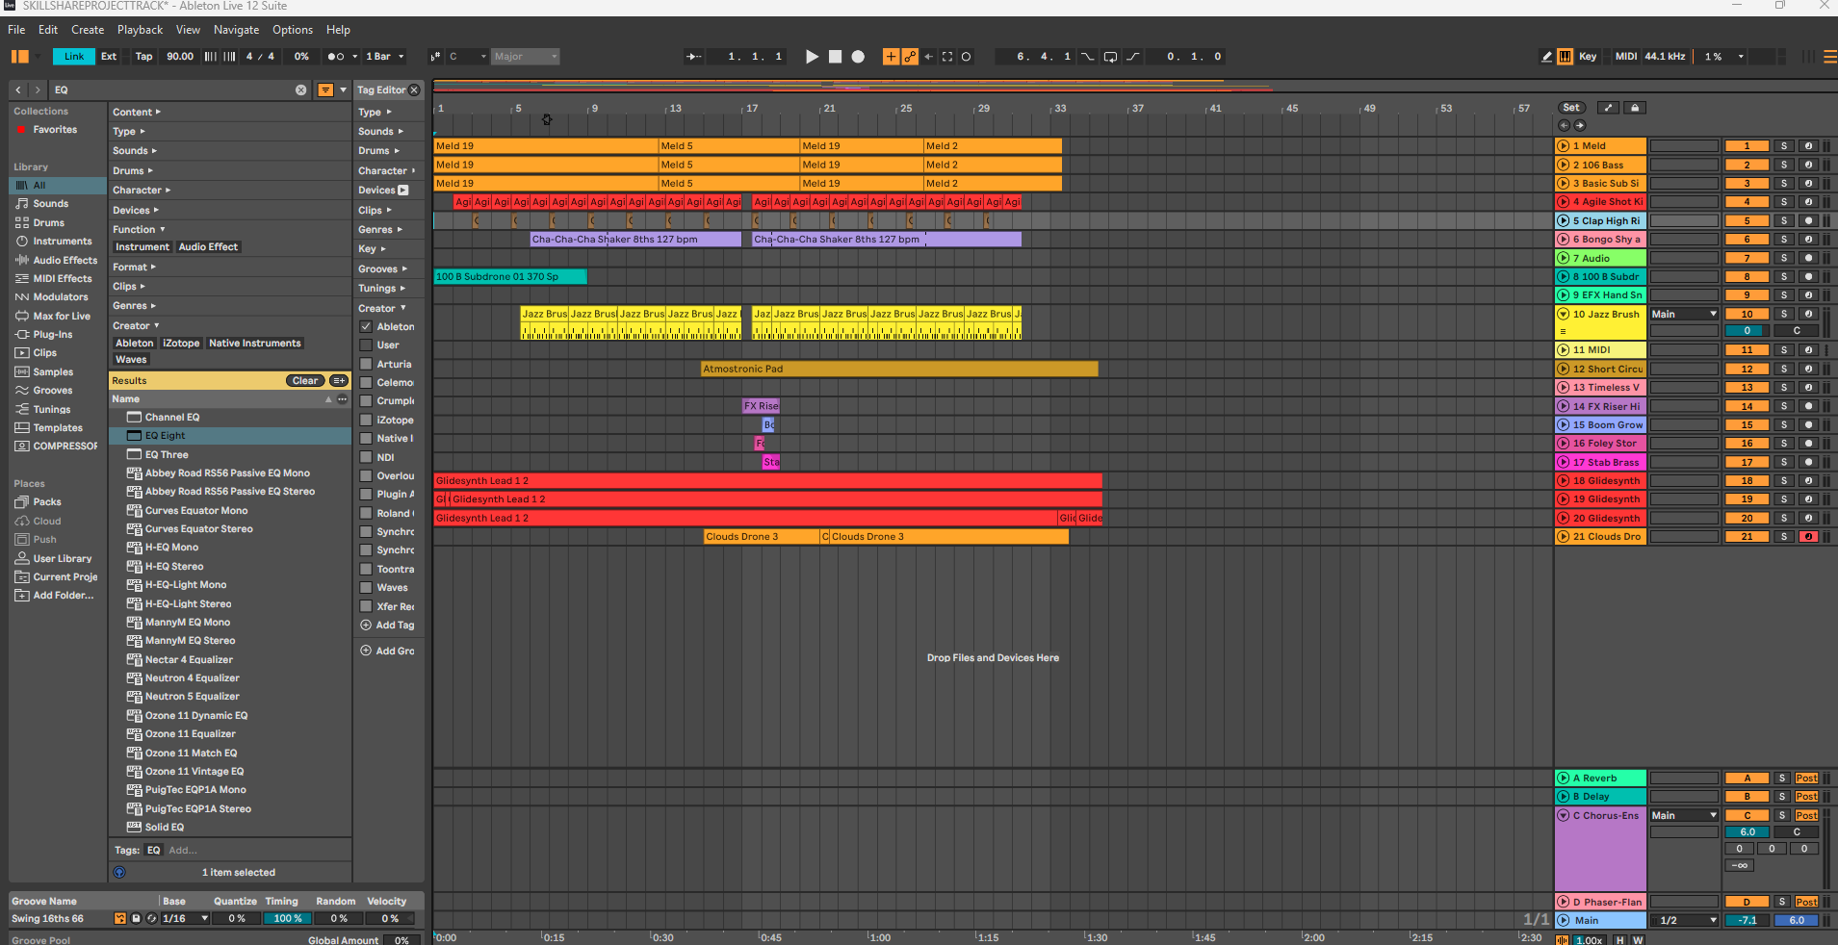Open Max for Live category
This screenshot has height=945, width=1838.
click(62, 316)
